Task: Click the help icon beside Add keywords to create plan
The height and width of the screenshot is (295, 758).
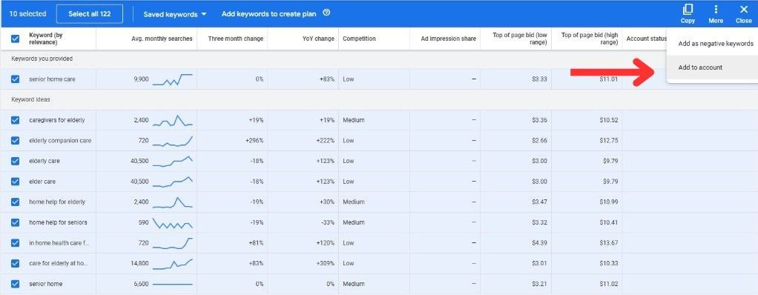Action: point(326,13)
